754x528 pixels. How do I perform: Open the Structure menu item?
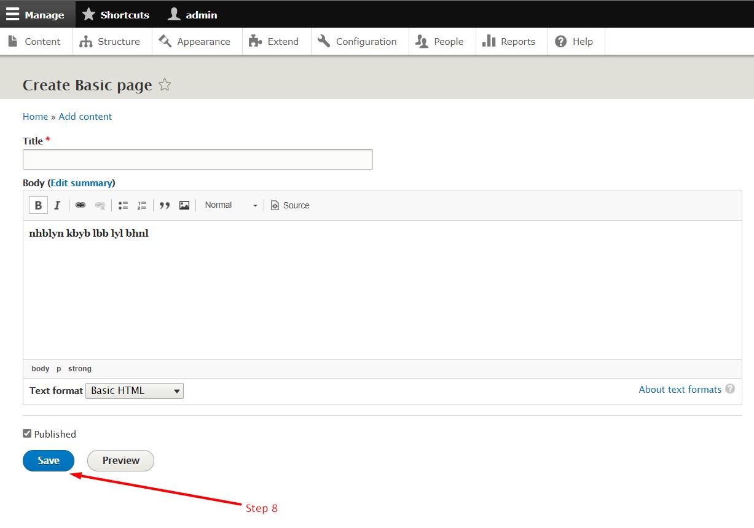tap(111, 41)
